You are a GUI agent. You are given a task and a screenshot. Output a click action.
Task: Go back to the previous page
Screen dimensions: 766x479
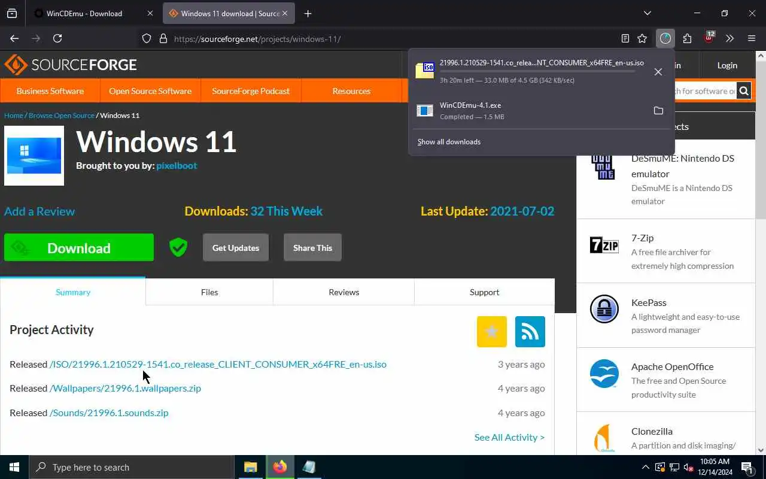coord(14,38)
